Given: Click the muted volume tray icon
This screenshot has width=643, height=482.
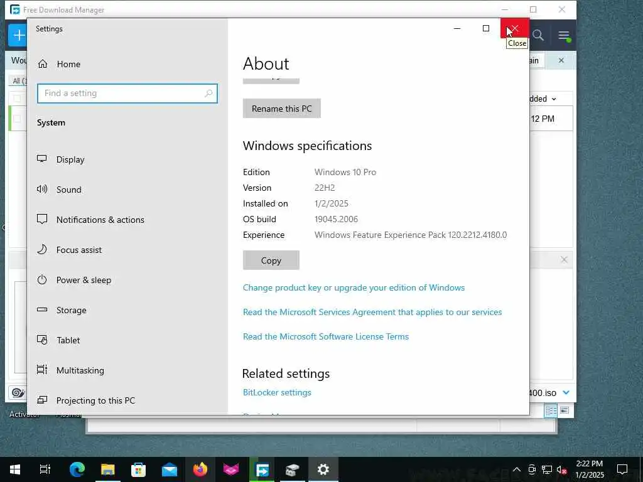Looking at the screenshot, I should click(562, 469).
